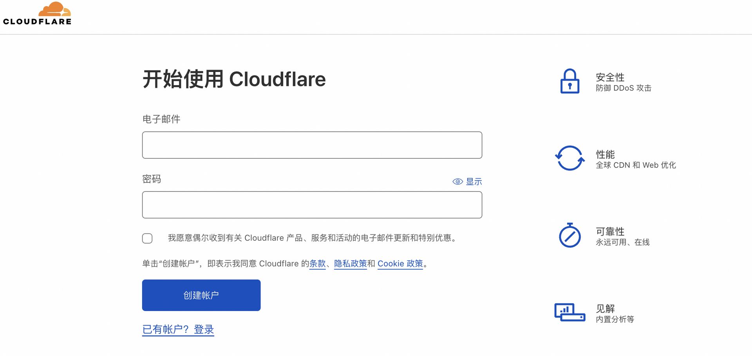Click the 密码 input field

(312, 204)
